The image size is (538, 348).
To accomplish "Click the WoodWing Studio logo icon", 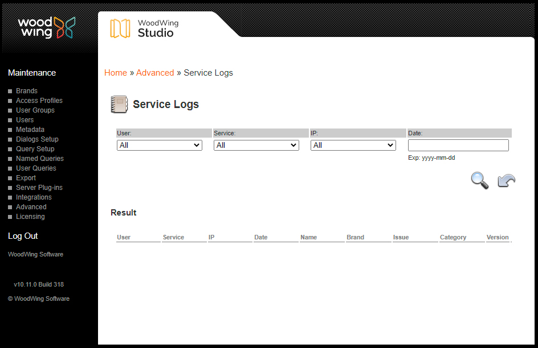I will 120,28.
